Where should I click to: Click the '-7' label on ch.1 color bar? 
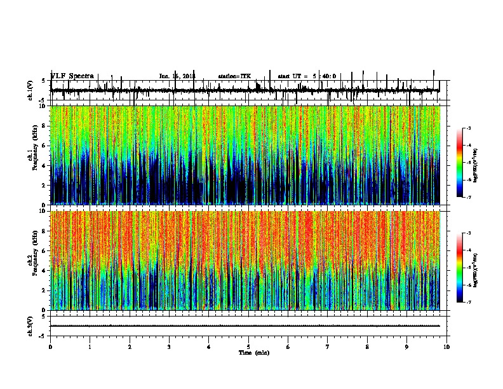468,198
